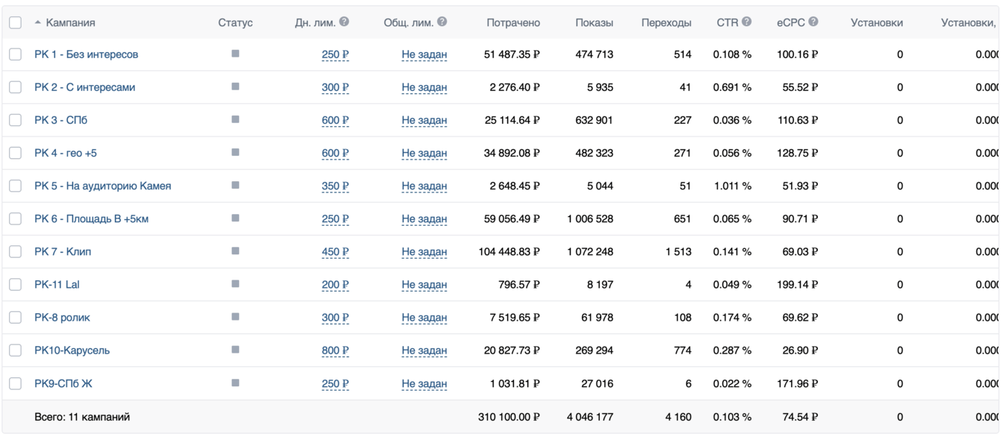Click status square icon for РК 1 campaign
Screen dimensions: 1001x437
click(x=235, y=54)
